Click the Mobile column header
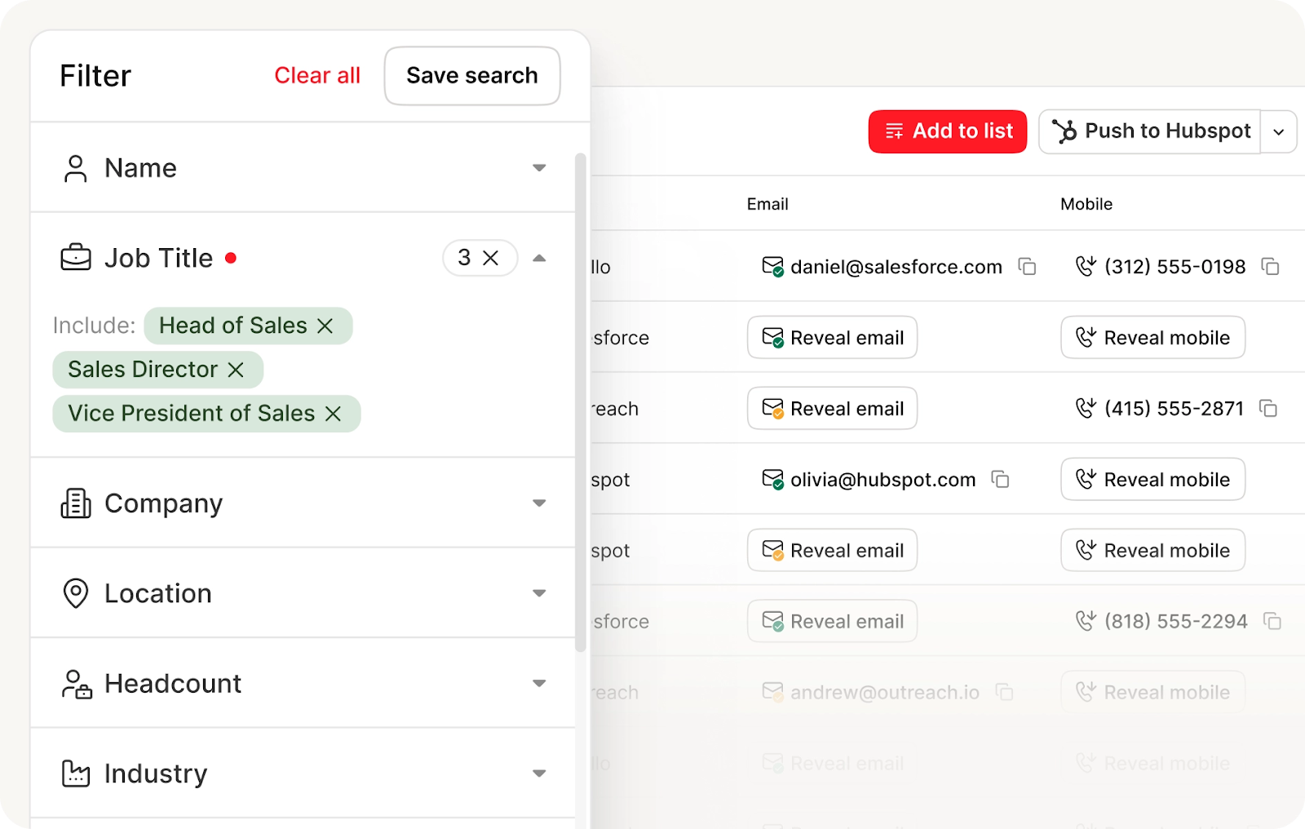The width and height of the screenshot is (1305, 829). tap(1086, 204)
